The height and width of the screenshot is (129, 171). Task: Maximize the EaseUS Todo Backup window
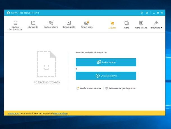[x=158, y=13]
